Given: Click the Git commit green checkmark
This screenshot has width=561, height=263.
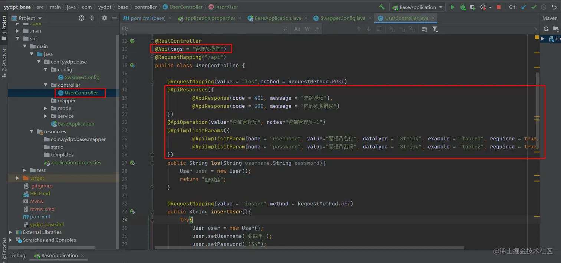Looking at the screenshot, I should pyautogui.click(x=534, y=7).
